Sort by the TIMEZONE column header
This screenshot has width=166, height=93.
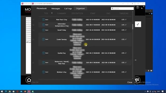click(x=124, y=13)
